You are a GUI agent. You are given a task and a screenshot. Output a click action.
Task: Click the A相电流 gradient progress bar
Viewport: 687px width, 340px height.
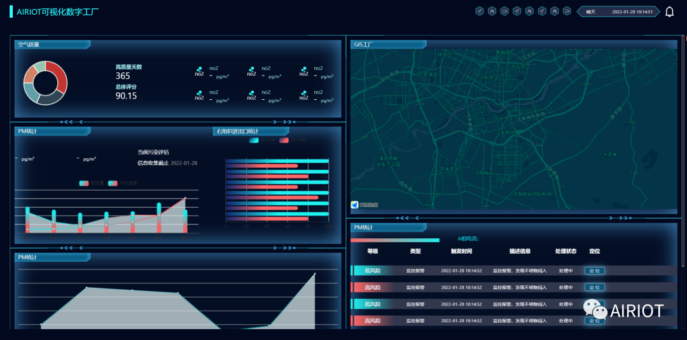pyautogui.click(x=395, y=240)
